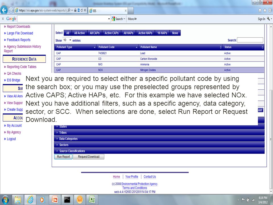
Task: Open the orange circular app in taskbar
Action: click(80, 200)
